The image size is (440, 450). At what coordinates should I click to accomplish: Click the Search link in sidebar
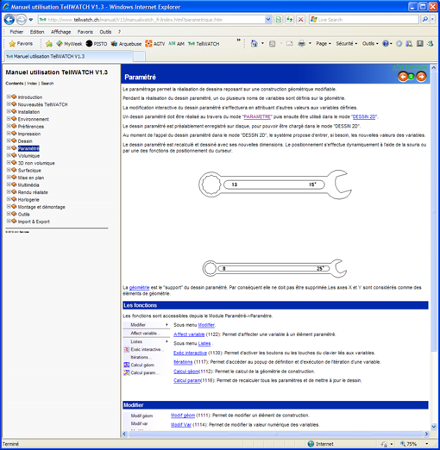point(47,84)
